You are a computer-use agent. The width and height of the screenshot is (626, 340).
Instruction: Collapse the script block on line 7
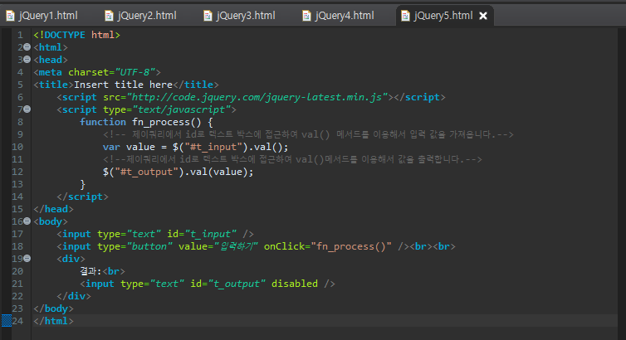[27, 109]
